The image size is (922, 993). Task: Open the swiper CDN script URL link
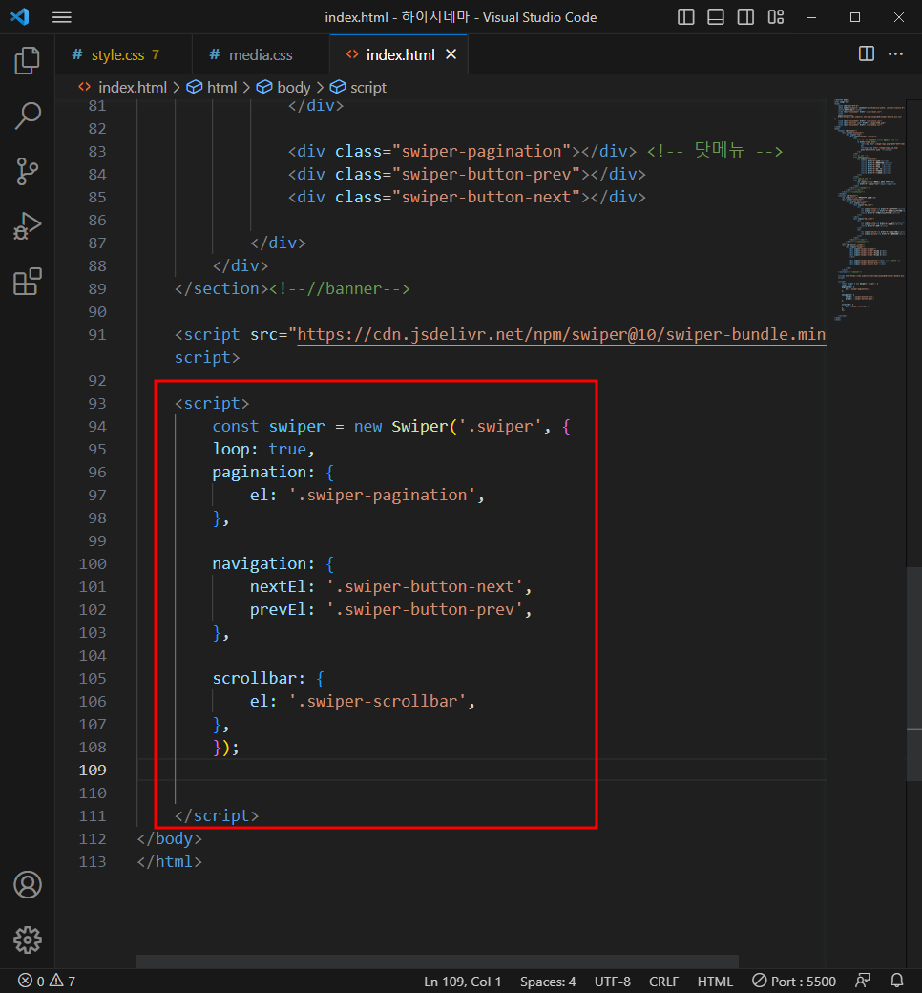point(561,334)
